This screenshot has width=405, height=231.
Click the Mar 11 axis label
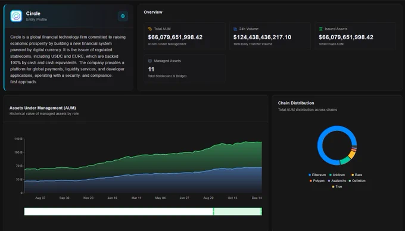click(136, 198)
